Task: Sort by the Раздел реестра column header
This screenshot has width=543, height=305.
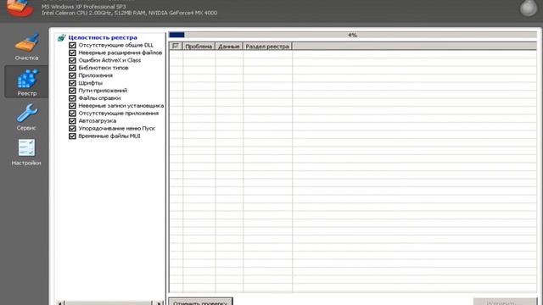Action: pyautogui.click(x=267, y=46)
